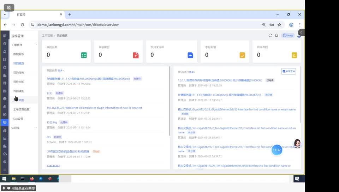Viewport: 339px width, 192px height.
Task: Expand the 知识库 menu group
Action: [36, 128]
